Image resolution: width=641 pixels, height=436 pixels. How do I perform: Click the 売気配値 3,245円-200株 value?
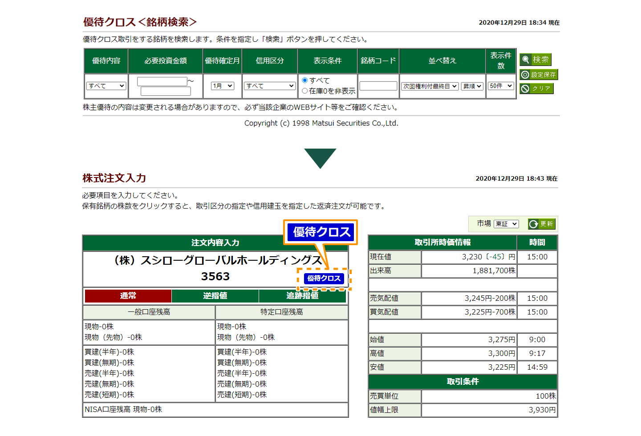coord(490,298)
